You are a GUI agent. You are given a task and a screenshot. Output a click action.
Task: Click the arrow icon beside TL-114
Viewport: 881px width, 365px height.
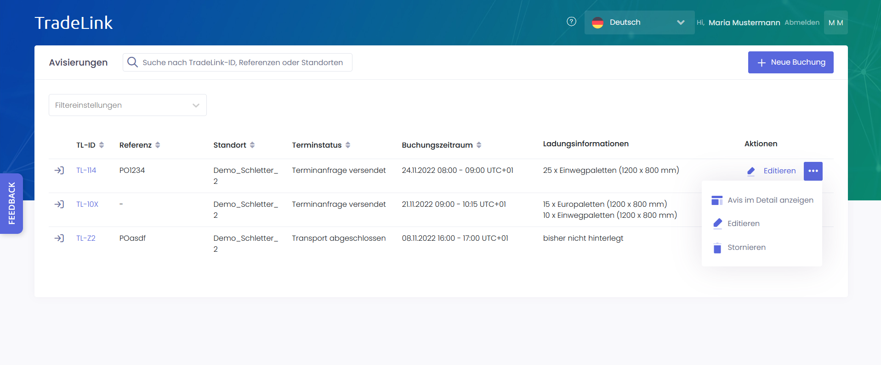point(59,170)
